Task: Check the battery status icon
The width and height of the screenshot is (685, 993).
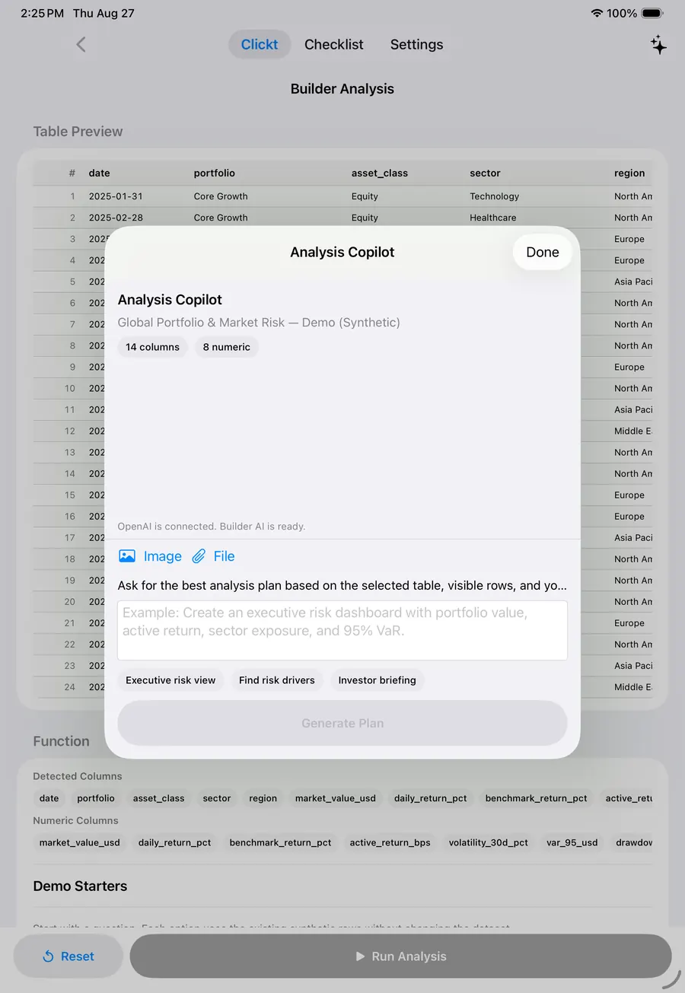Action: pyautogui.click(x=652, y=13)
